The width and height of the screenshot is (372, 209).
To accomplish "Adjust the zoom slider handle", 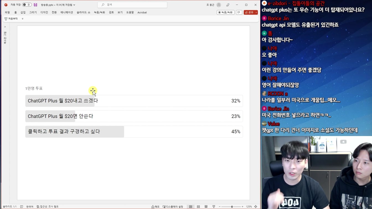I will pyautogui.click(x=232, y=207).
